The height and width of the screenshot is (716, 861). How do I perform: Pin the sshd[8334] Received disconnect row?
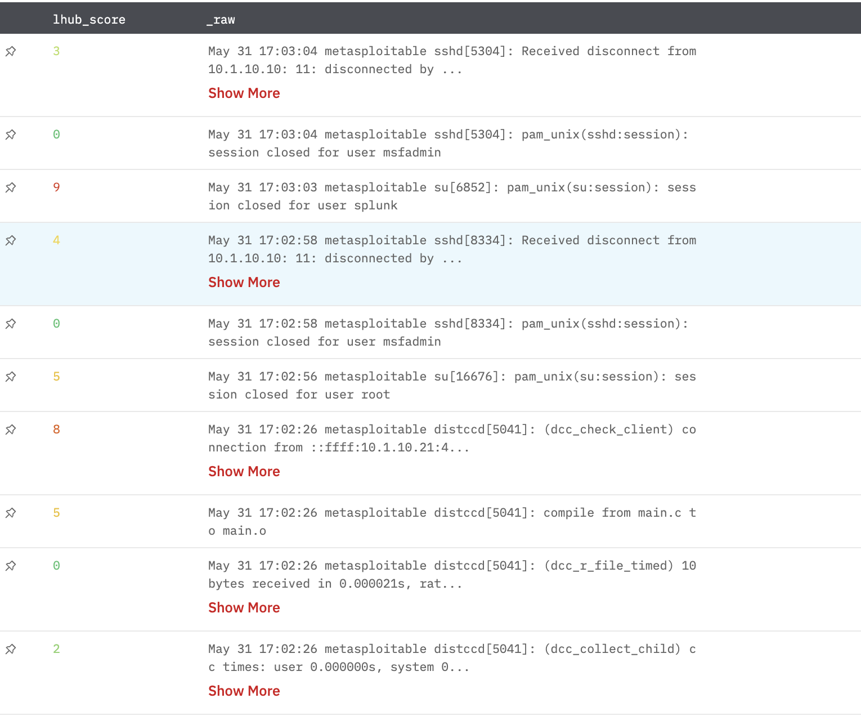(11, 240)
